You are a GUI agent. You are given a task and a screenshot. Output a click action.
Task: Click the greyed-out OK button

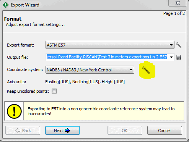coord(125,131)
